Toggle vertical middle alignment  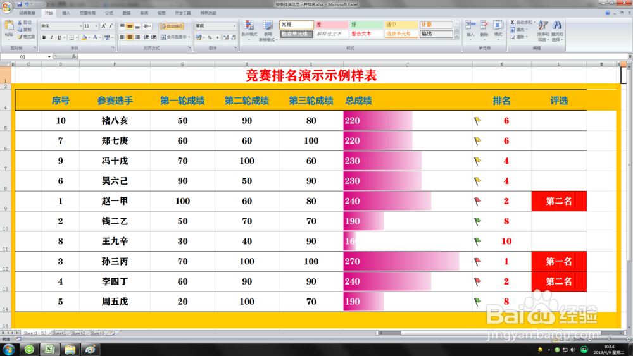[130, 26]
